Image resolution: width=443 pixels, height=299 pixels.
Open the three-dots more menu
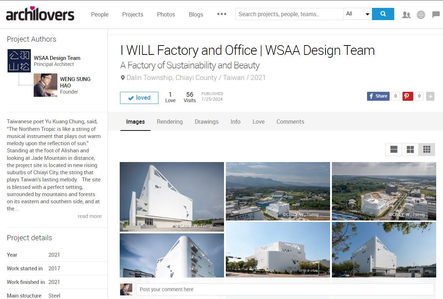coord(222,14)
